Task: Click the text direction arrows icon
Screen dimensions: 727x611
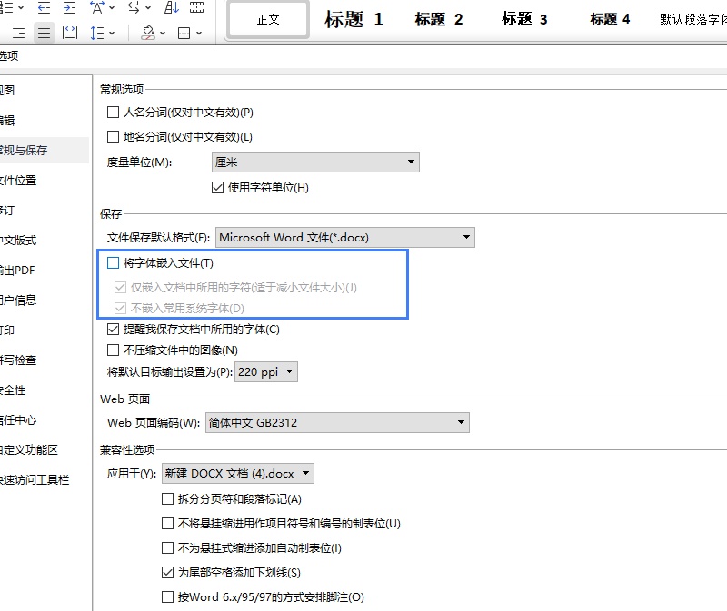Action: (x=134, y=7)
